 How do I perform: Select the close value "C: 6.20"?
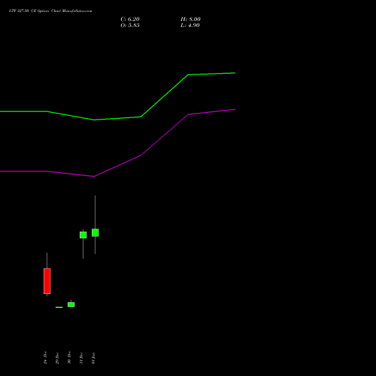[x=130, y=20]
